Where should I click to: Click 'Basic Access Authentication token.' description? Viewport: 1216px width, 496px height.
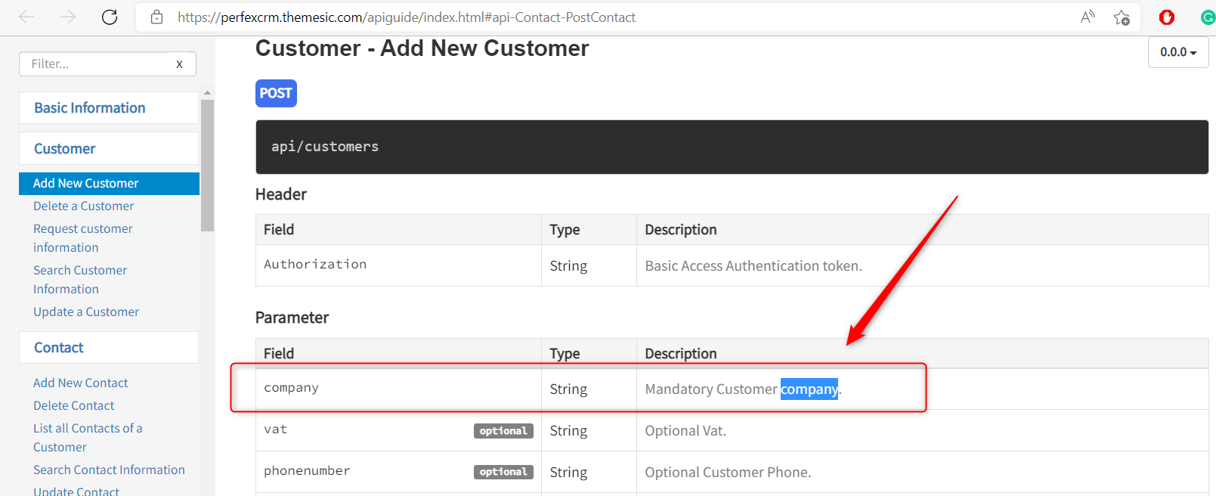pyautogui.click(x=753, y=266)
